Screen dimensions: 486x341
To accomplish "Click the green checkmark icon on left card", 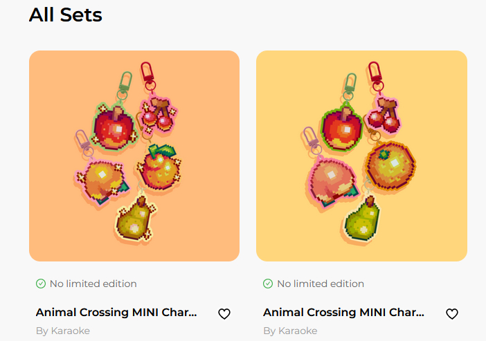I will [x=41, y=284].
